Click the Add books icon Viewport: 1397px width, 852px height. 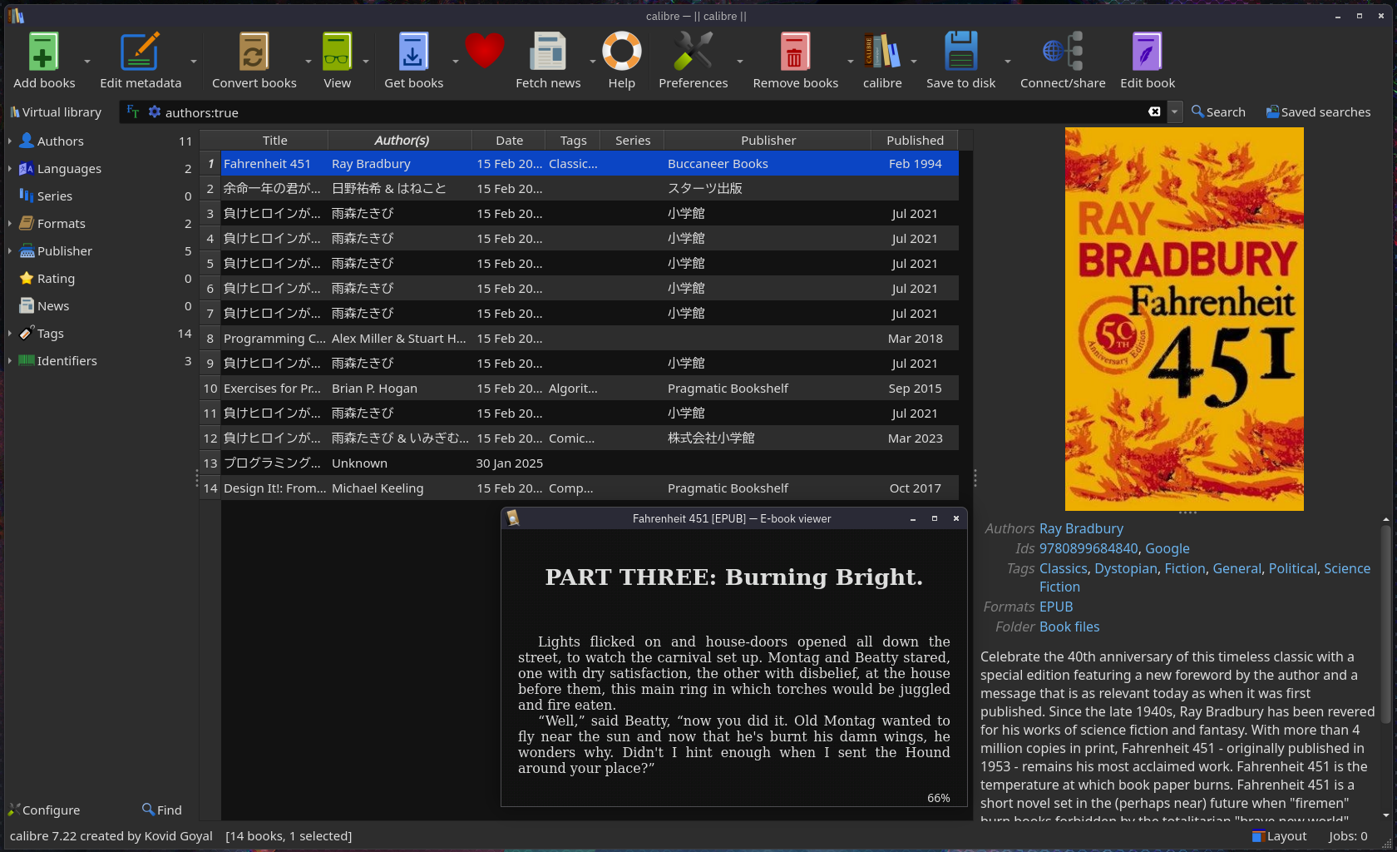pyautogui.click(x=43, y=52)
